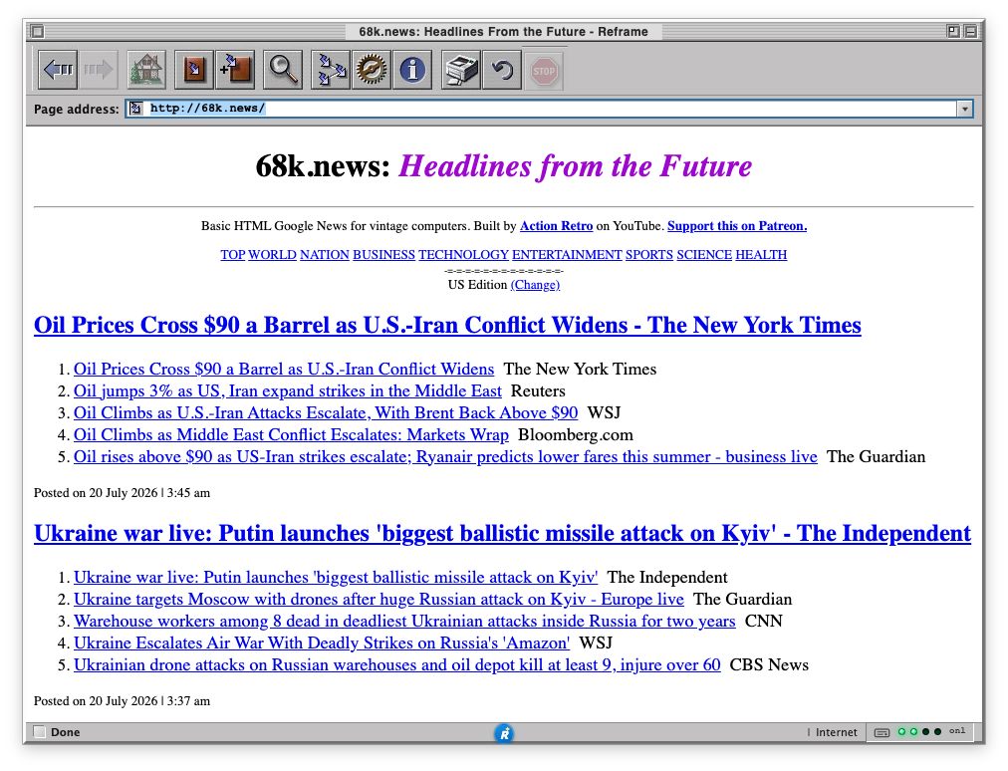The width and height of the screenshot is (1008, 771).
Task: Open WSJ story Brent Back Above $90
Action: 326,412
